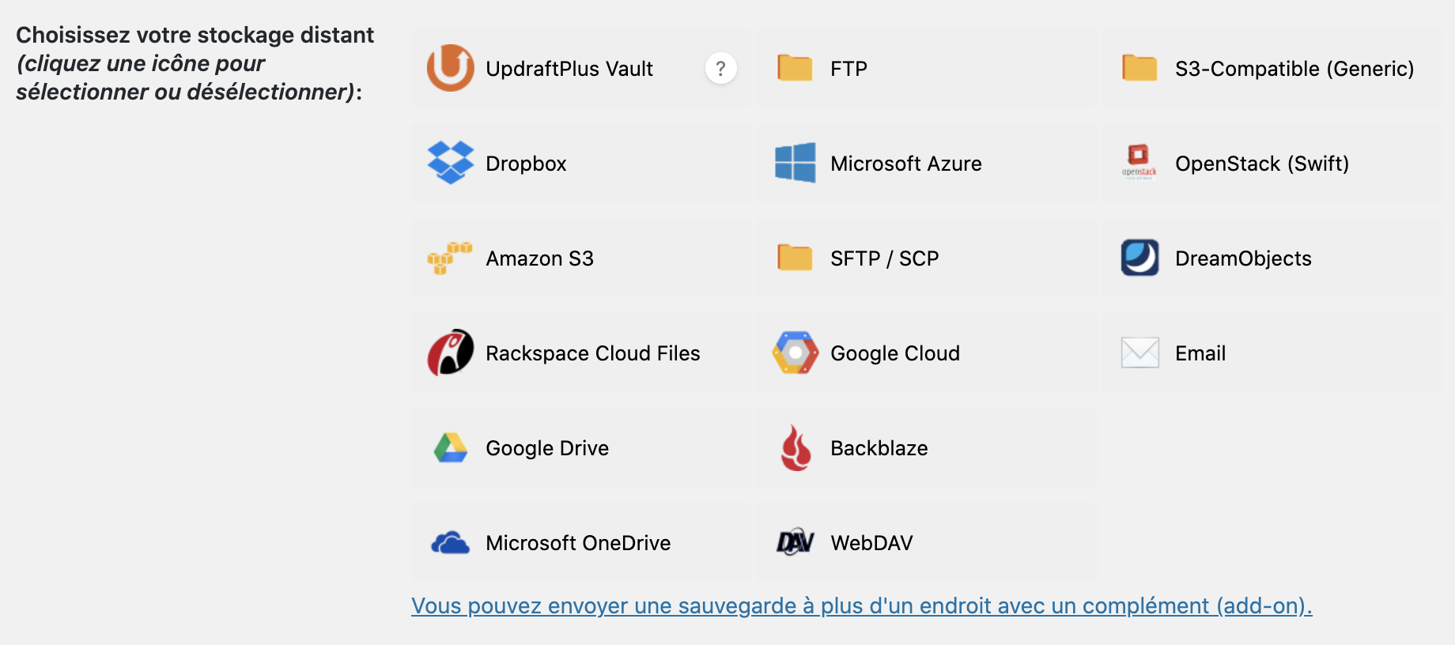The height and width of the screenshot is (645, 1455).
Task: Select Google Cloud storage
Action: 796,353
